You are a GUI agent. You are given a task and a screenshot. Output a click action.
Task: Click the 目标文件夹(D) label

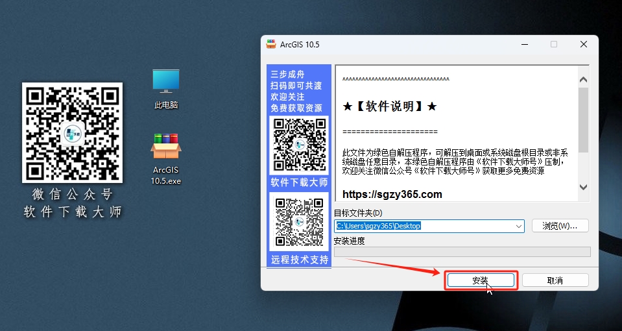(358, 213)
